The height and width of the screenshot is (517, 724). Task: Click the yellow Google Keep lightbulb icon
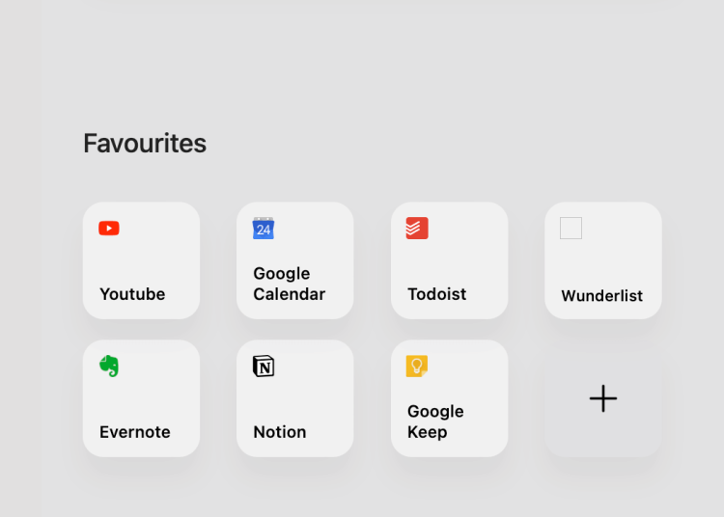417,367
